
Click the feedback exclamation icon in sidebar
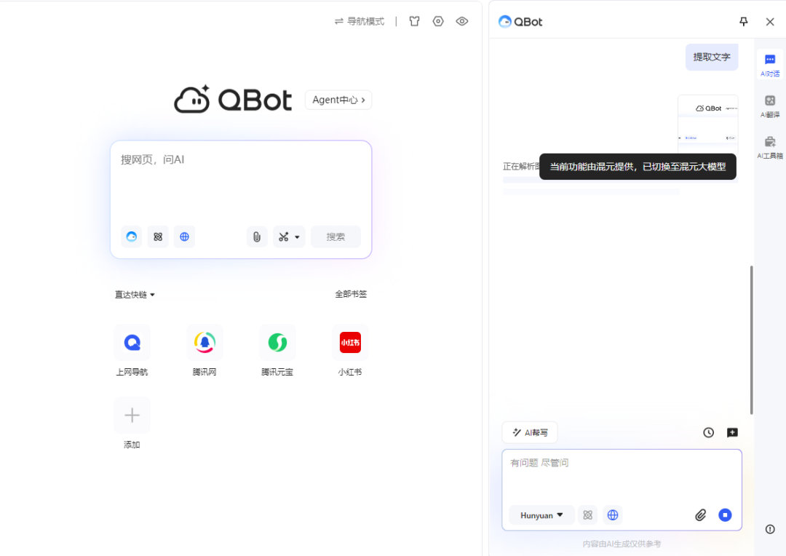770,529
